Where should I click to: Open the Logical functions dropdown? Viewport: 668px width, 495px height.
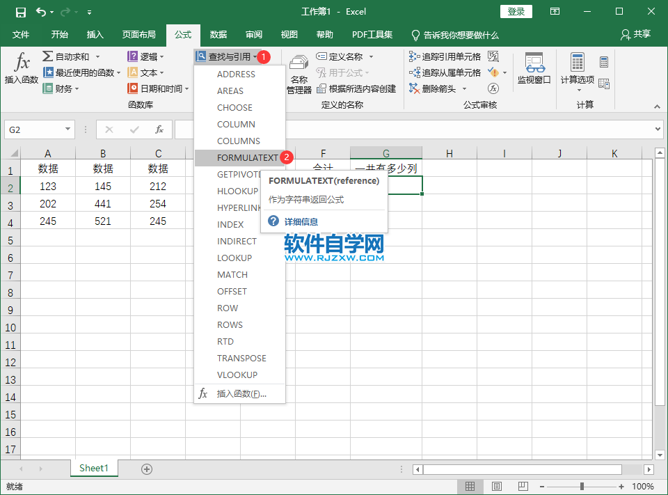pos(145,56)
